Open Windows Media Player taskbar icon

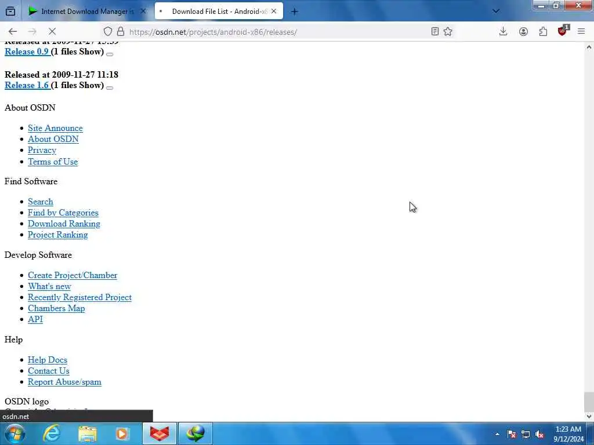click(x=122, y=433)
